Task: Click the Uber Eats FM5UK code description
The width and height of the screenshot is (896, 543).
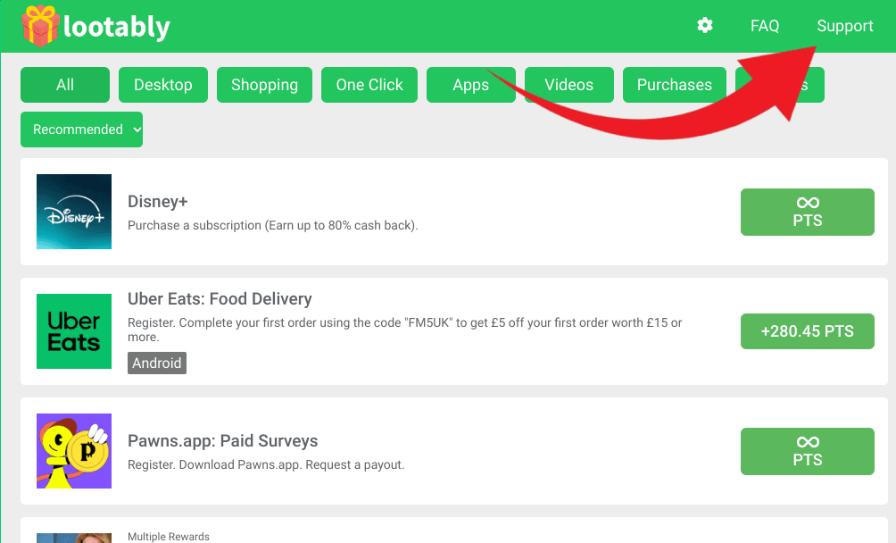Action: click(404, 330)
